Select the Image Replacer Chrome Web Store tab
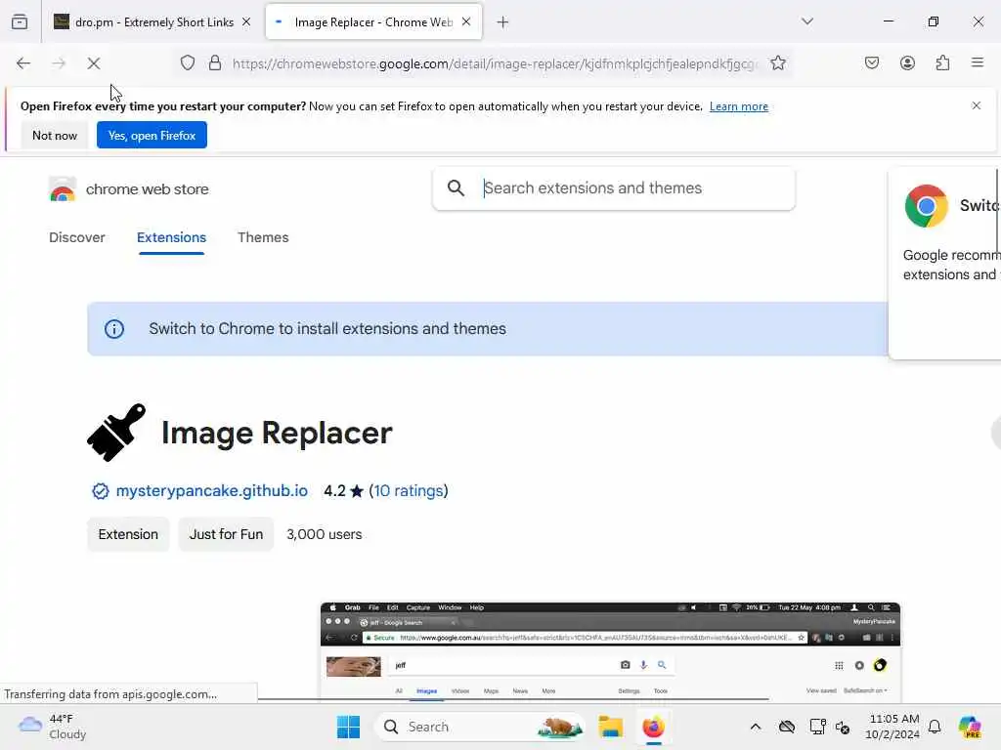This screenshot has width=1001, height=750. pos(373,22)
